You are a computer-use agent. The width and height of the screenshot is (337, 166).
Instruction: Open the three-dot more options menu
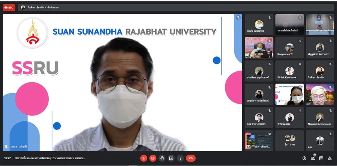click(180, 158)
